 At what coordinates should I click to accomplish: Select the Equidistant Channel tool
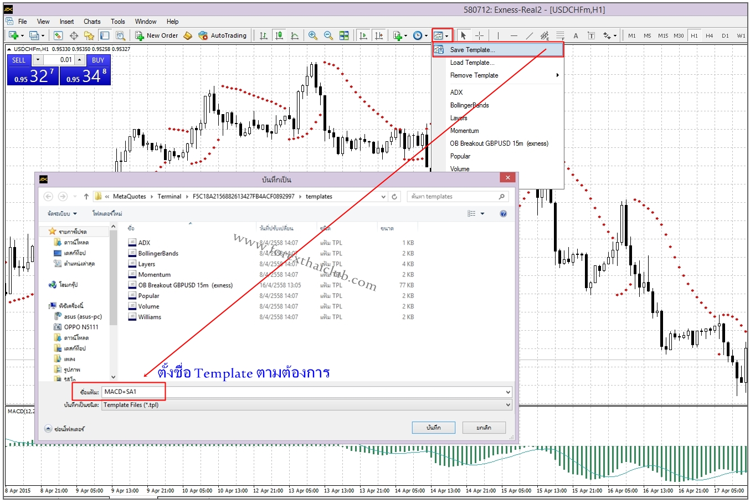(x=544, y=35)
